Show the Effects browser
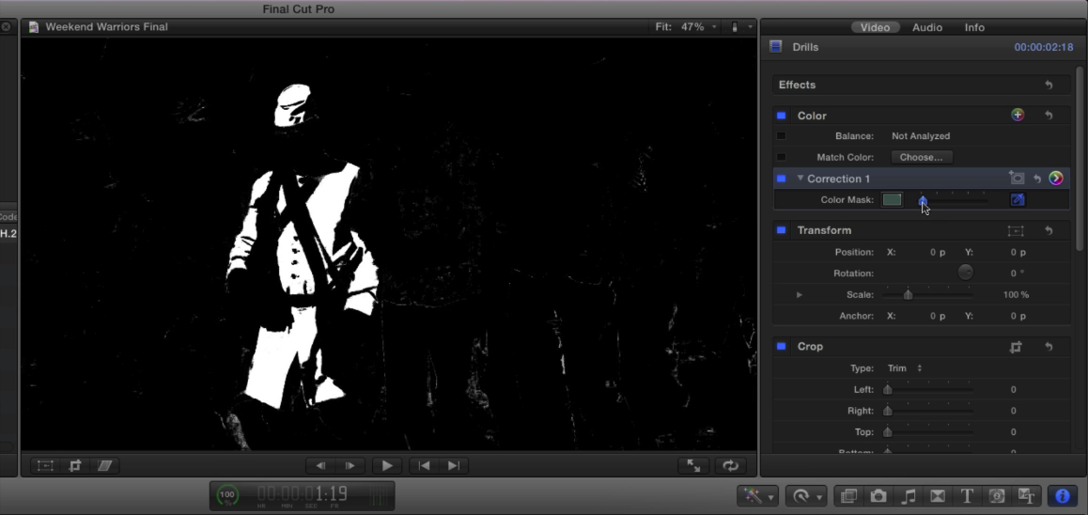This screenshot has width=1088, height=515. pyautogui.click(x=848, y=496)
